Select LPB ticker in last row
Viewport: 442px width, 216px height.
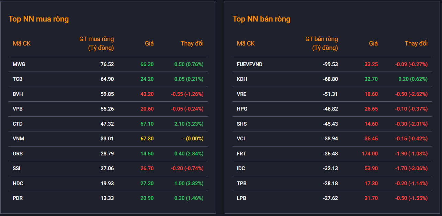241,198
